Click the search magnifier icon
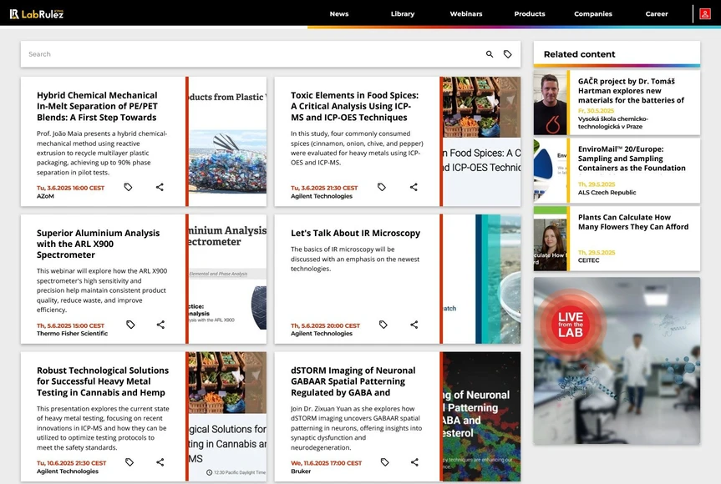The height and width of the screenshot is (484, 721). point(490,54)
